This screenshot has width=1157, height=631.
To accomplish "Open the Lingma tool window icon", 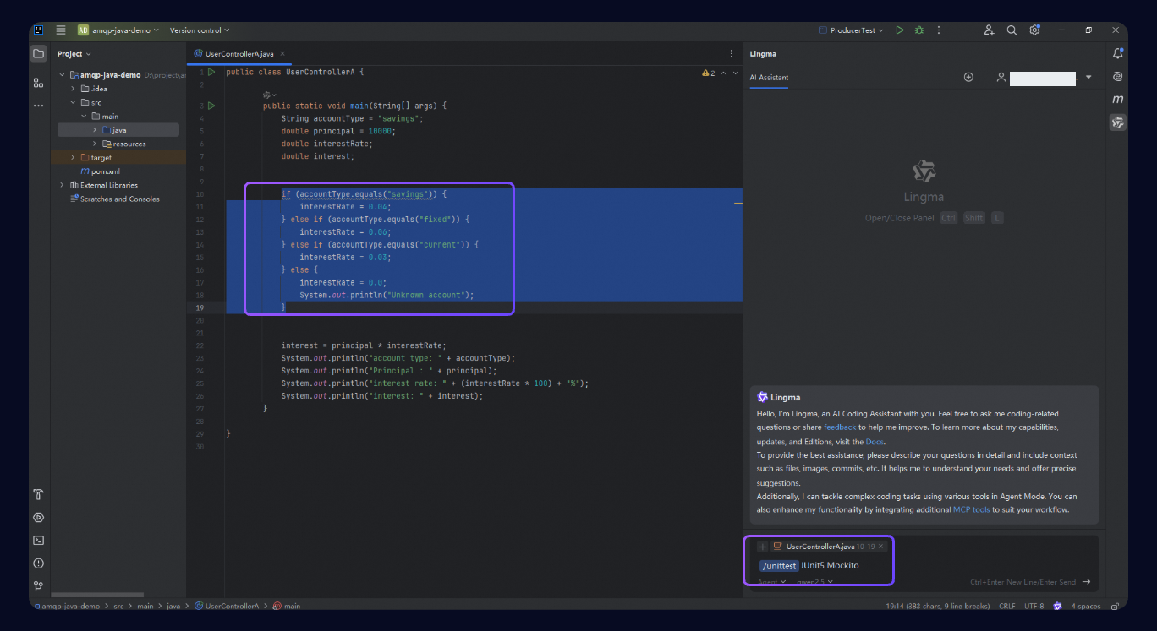I will point(1117,122).
